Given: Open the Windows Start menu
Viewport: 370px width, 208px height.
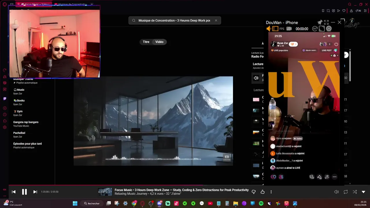Looking at the screenshot, I should pyautogui.click(x=75, y=203).
